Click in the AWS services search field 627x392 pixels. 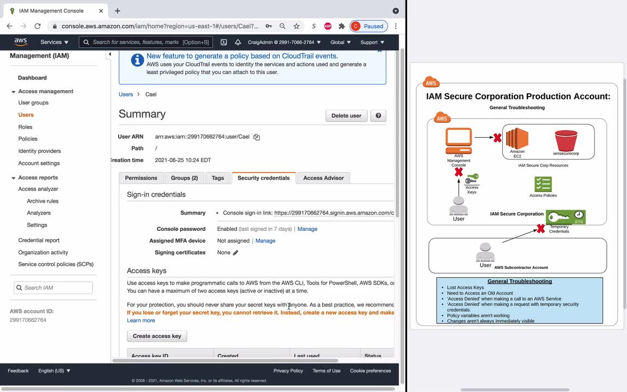[x=146, y=42]
